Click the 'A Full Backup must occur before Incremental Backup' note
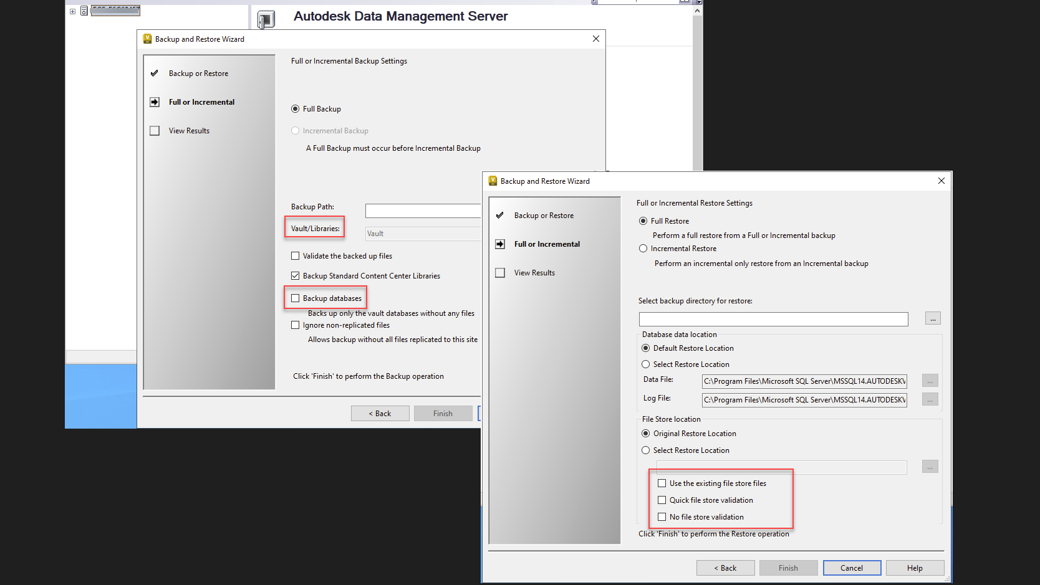This screenshot has width=1040, height=585. [x=393, y=148]
